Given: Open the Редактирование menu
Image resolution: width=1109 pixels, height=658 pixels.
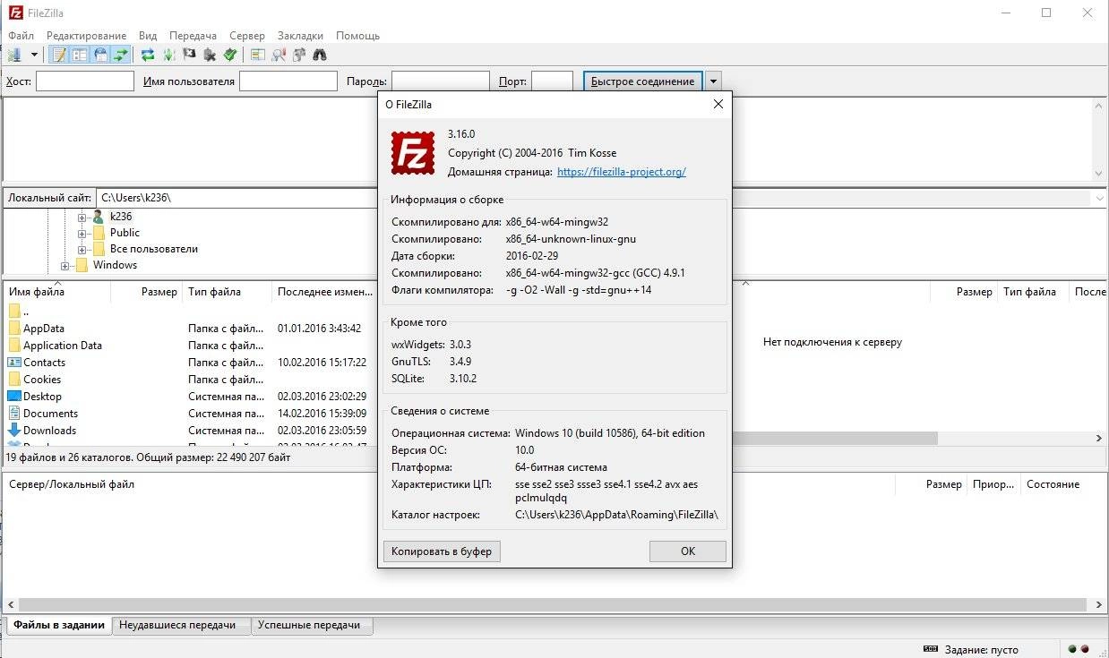Looking at the screenshot, I should [x=87, y=36].
